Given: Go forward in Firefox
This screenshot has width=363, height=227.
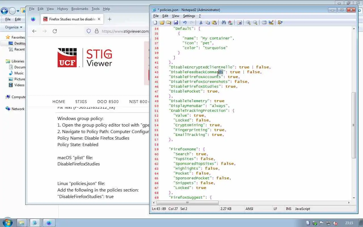Looking at the screenshot, I should pos(45,31).
